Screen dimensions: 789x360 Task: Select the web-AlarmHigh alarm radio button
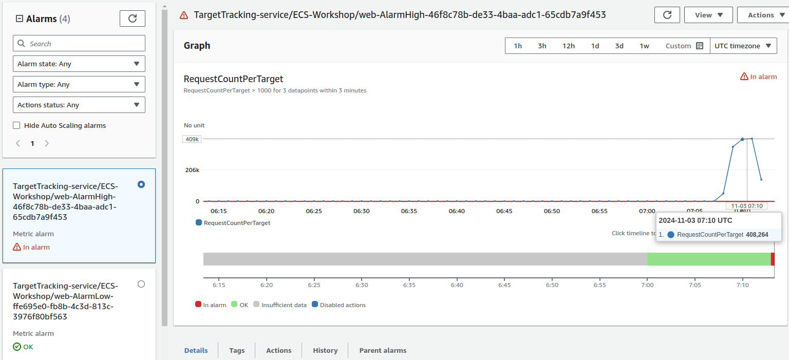pyautogui.click(x=141, y=184)
